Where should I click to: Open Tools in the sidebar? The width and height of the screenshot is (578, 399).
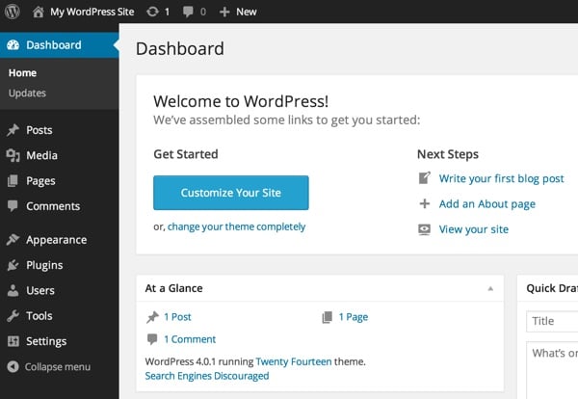pos(39,315)
